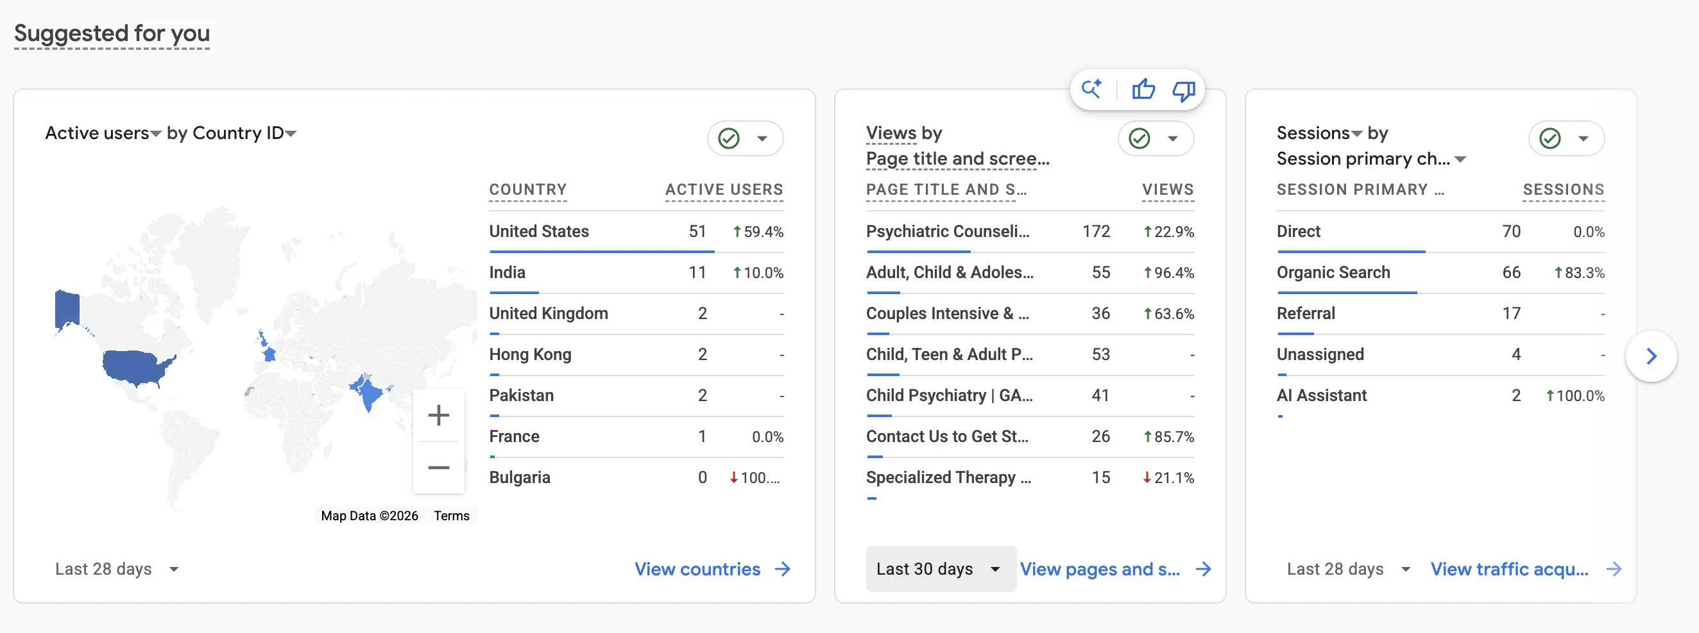Open Last 28 days on countries card

(117, 569)
